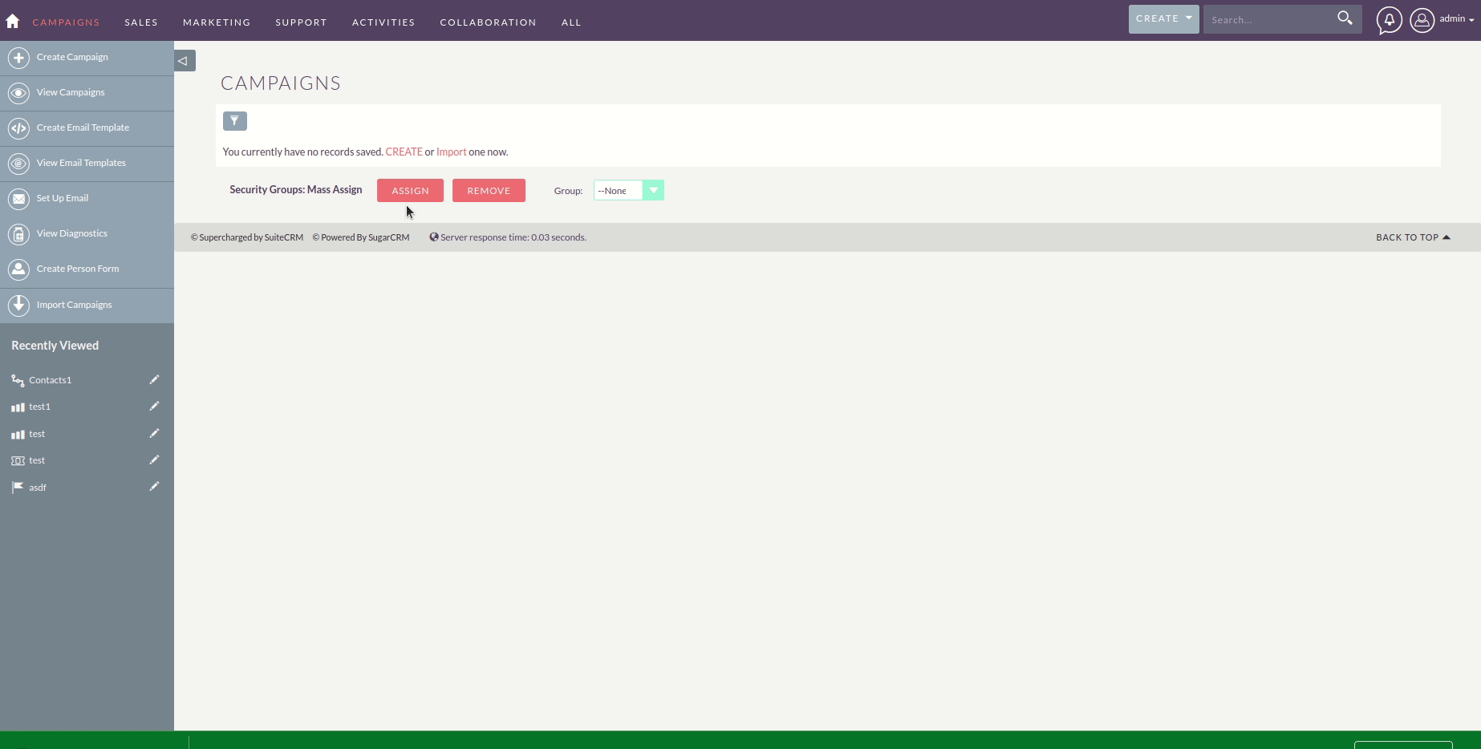This screenshot has width=1481, height=749.
Task: Click the filter funnel icon
Action: point(234,120)
